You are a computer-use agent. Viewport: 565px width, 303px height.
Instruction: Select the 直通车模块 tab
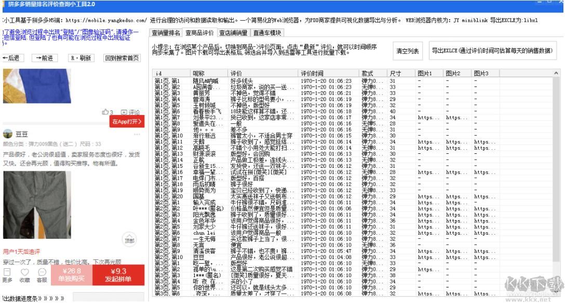click(267, 33)
